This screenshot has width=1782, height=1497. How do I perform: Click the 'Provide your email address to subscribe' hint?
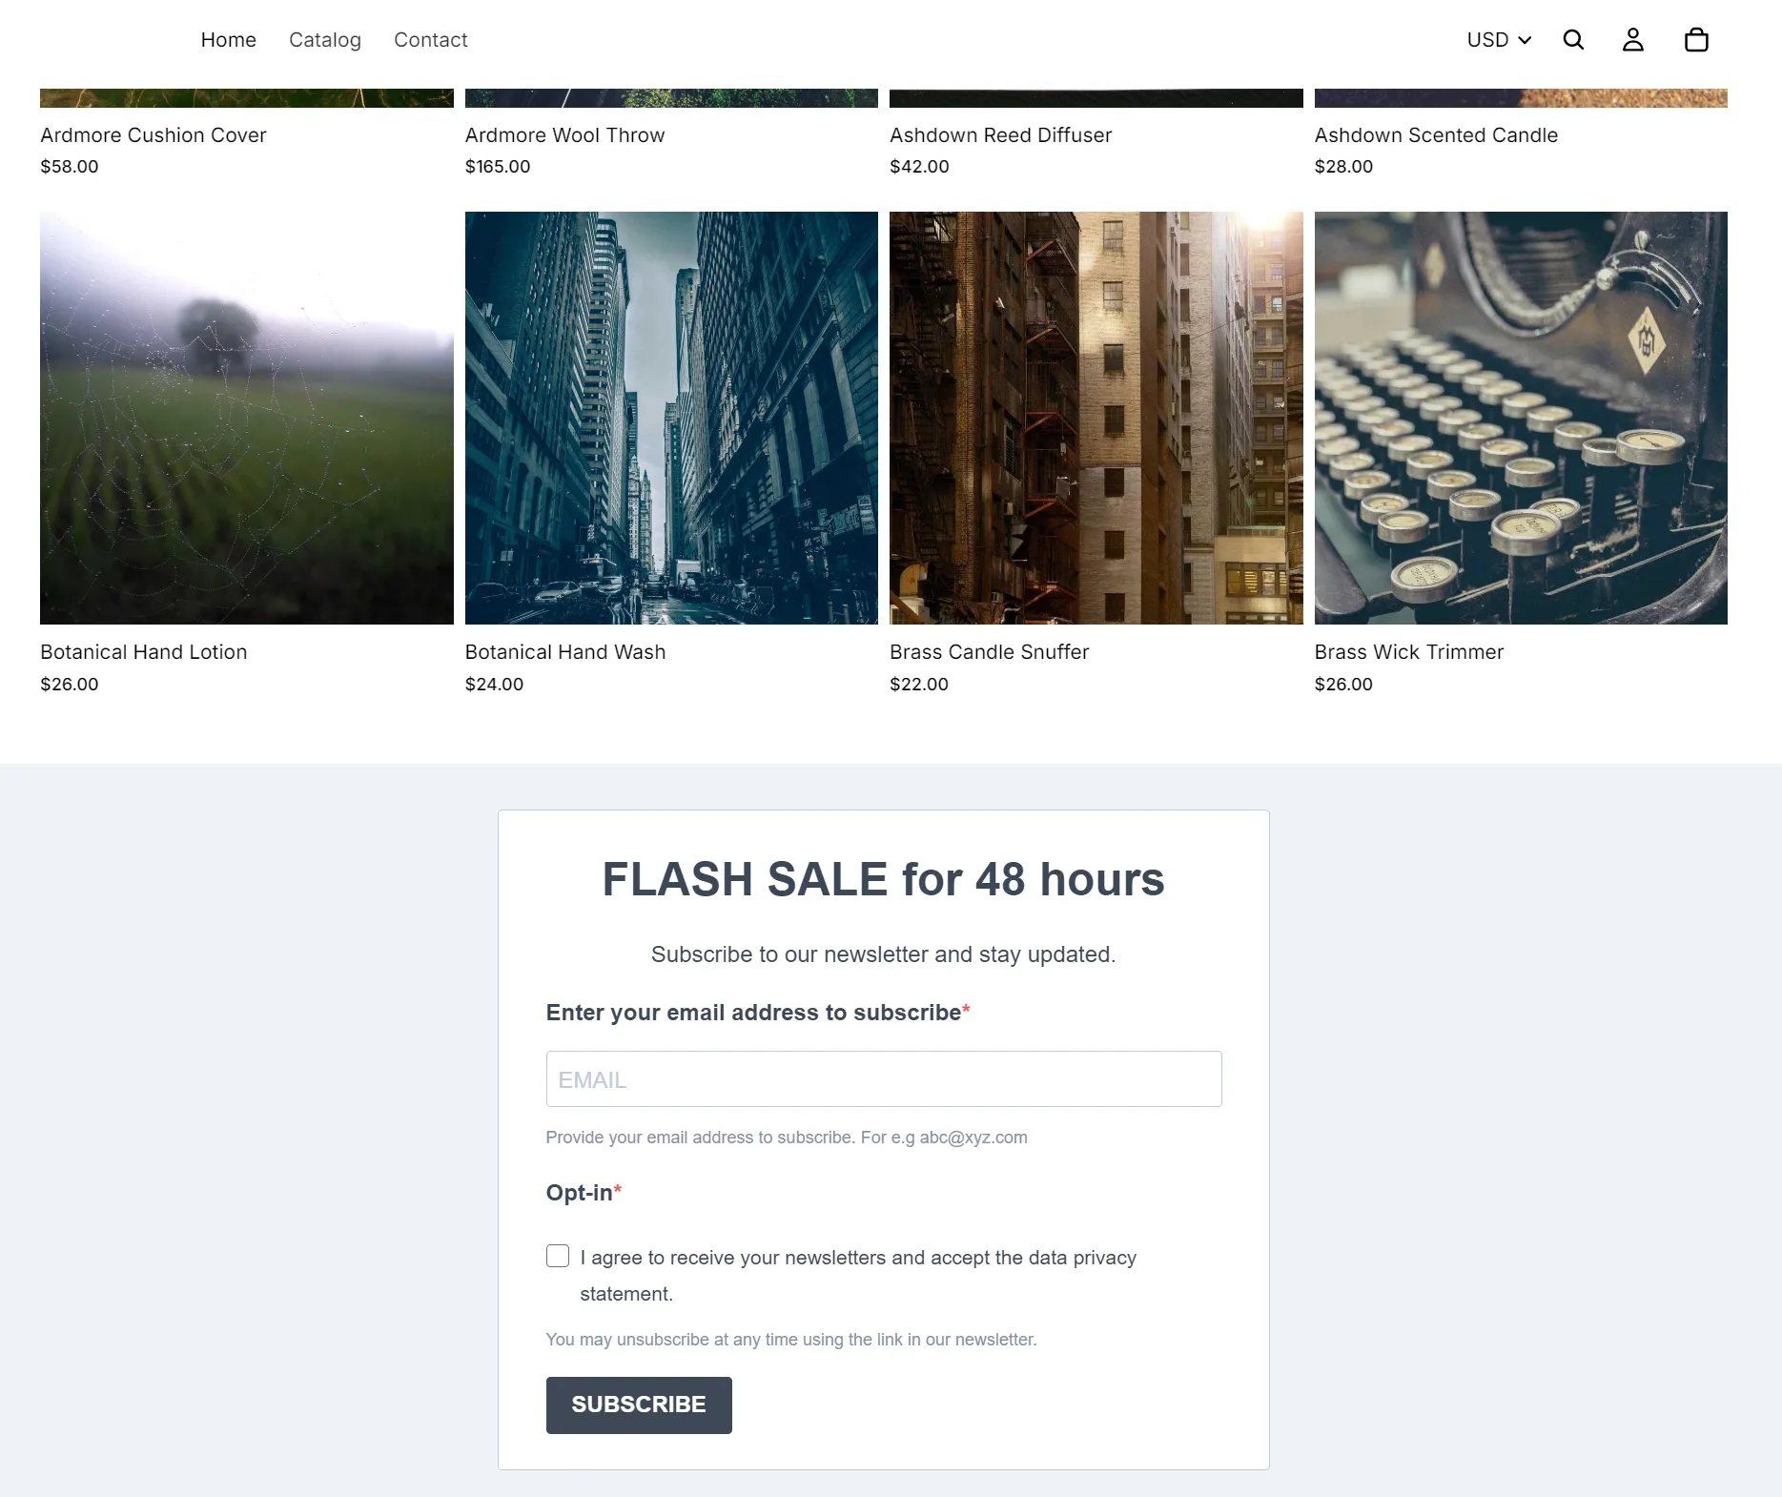point(787,1138)
